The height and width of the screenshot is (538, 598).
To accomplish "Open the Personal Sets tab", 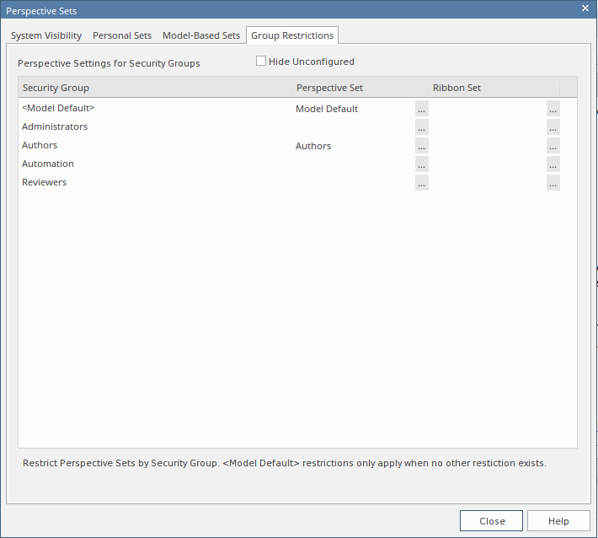I will pos(122,35).
